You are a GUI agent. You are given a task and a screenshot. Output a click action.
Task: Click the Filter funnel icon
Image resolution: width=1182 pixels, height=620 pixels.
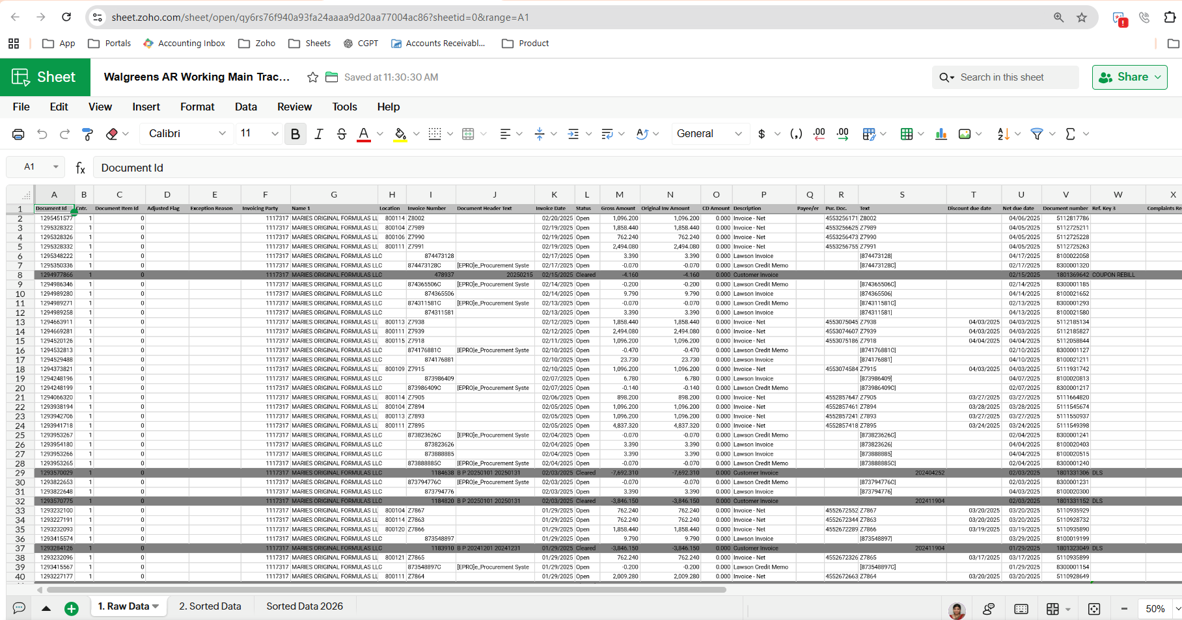point(1038,134)
